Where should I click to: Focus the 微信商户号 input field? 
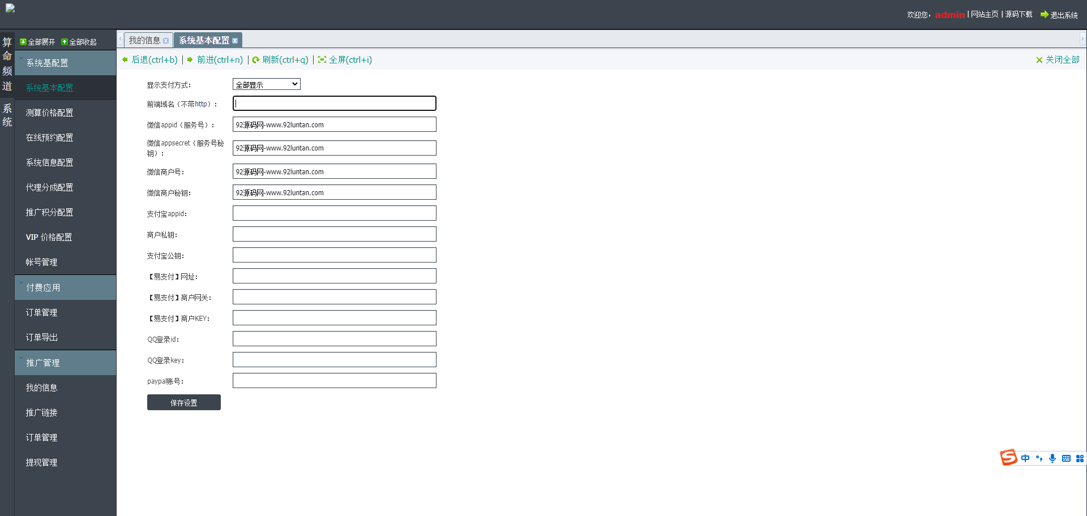[x=335, y=171]
